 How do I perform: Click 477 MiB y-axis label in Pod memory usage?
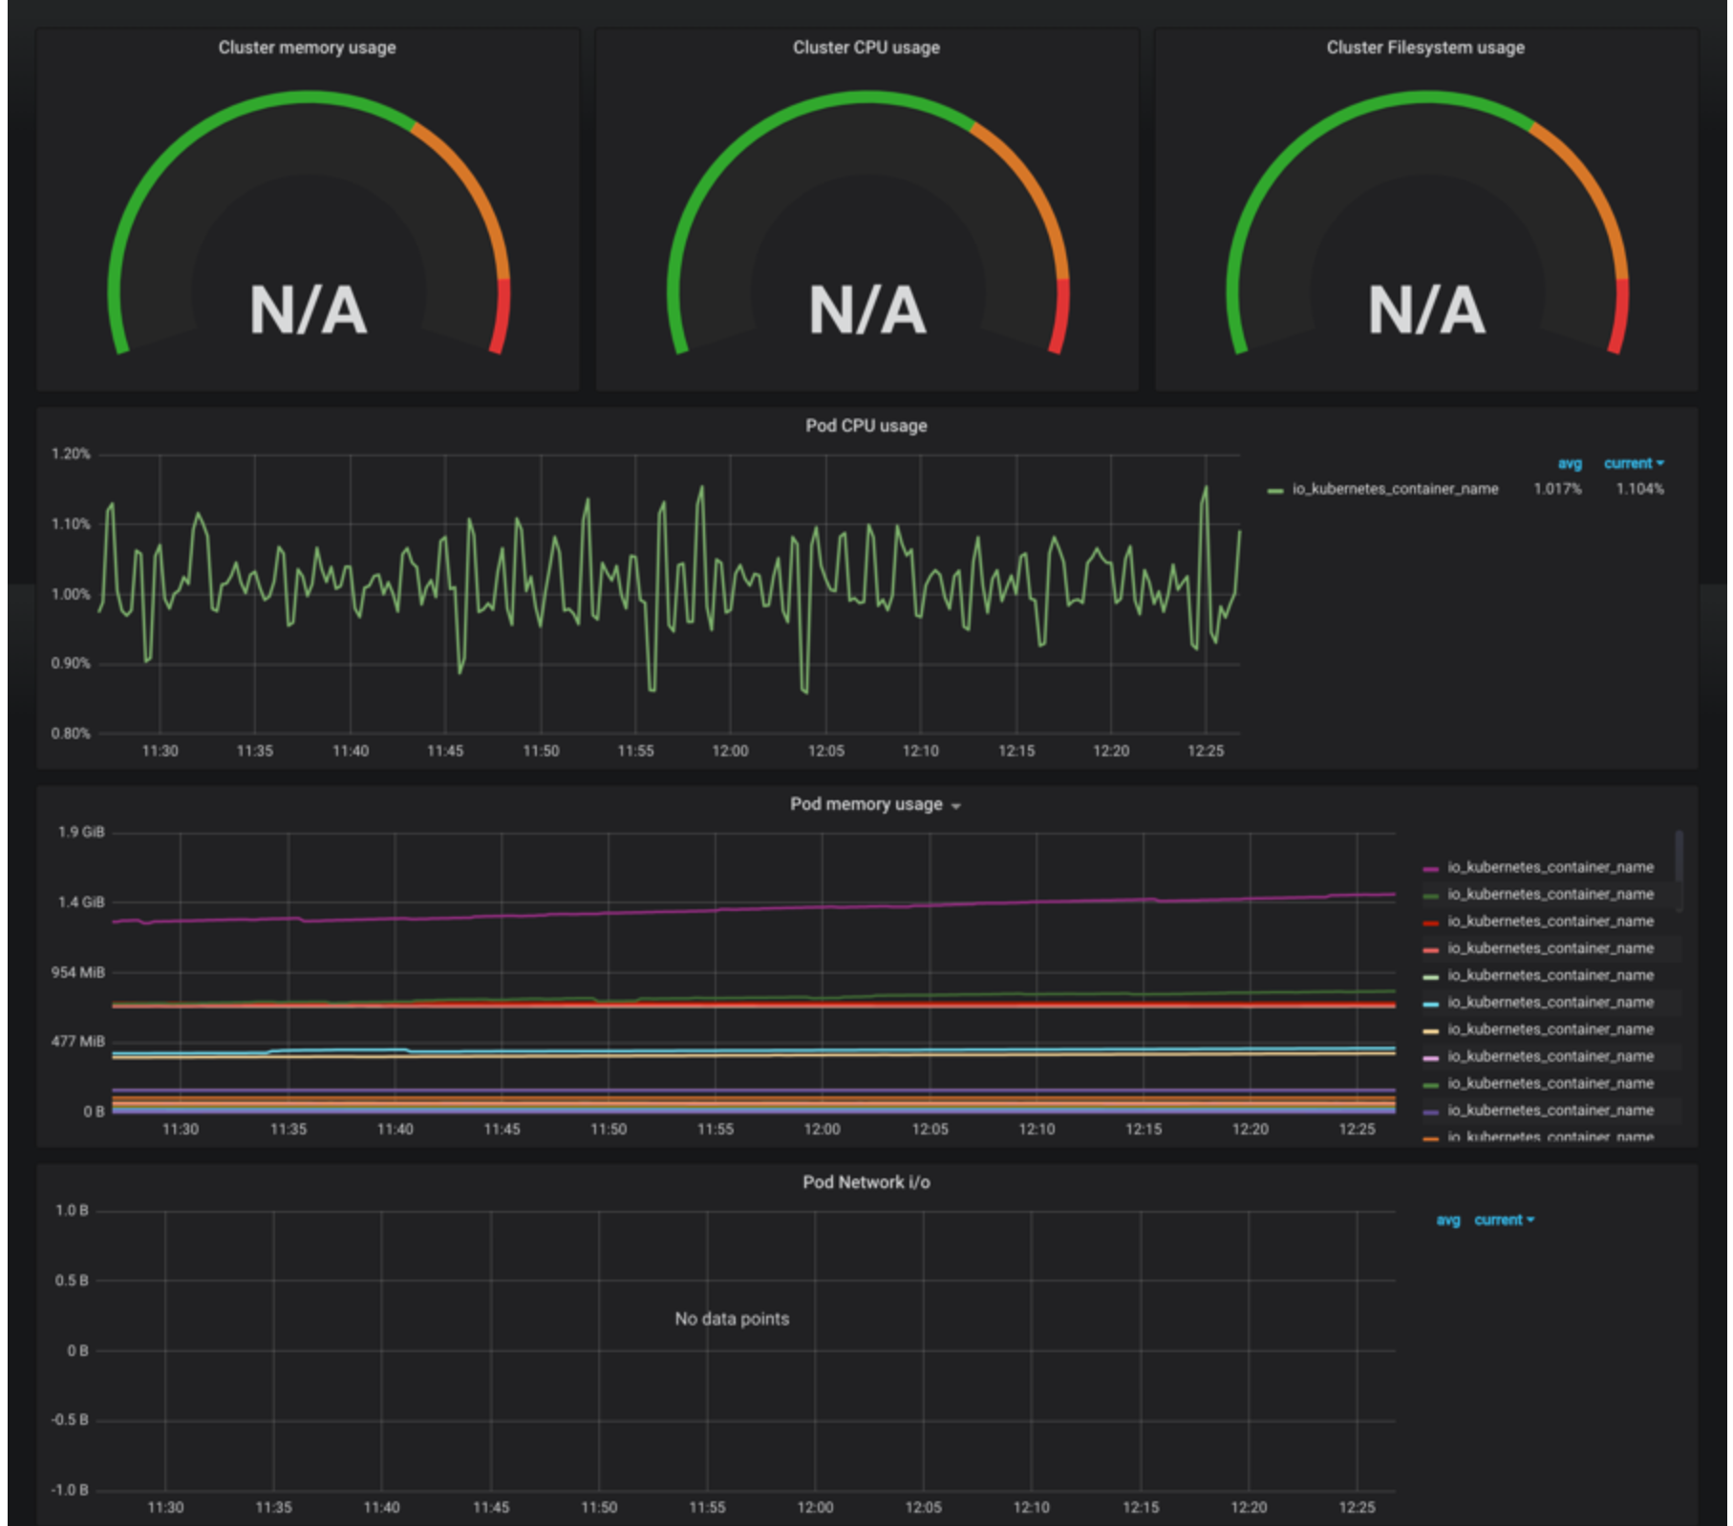point(77,1041)
